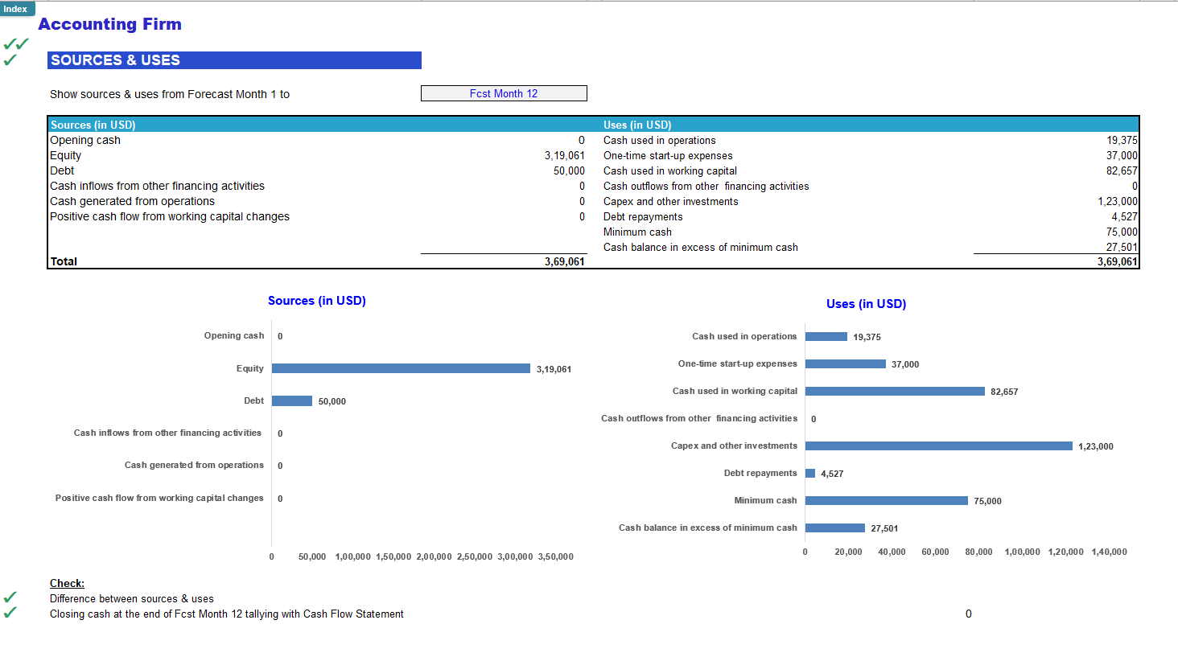Click the check icon next to Difference between sources & uses
This screenshot has height=657, width=1178.
10,598
